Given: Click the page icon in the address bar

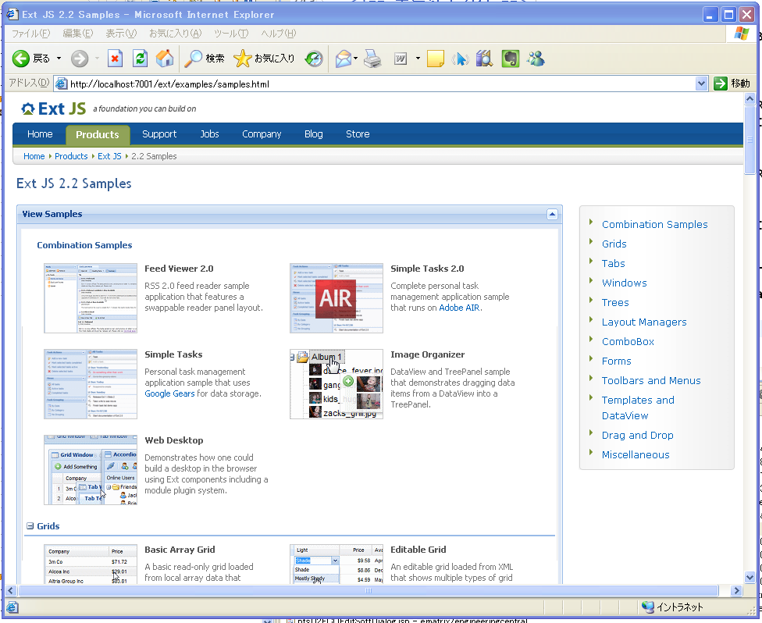Looking at the screenshot, I should tap(61, 84).
